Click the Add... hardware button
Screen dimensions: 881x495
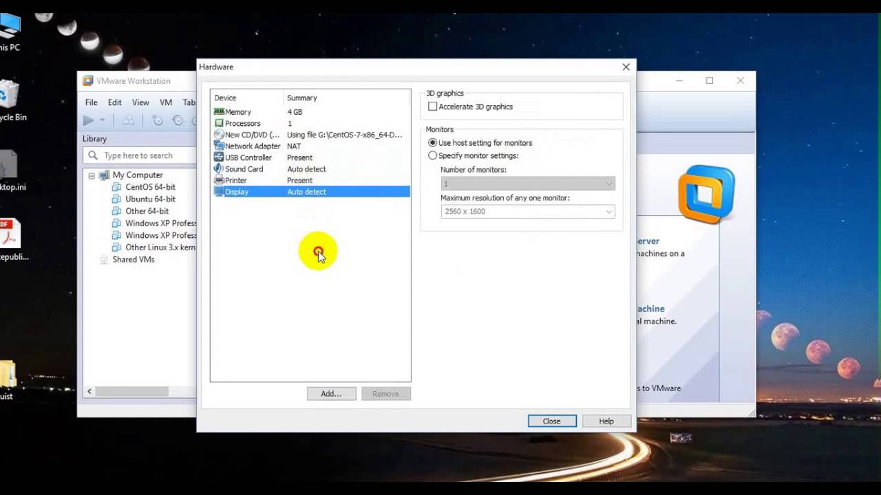click(x=331, y=394)
